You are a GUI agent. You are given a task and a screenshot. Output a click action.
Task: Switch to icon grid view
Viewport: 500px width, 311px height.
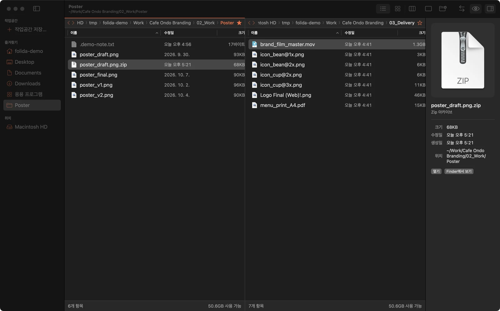point(397,9)
